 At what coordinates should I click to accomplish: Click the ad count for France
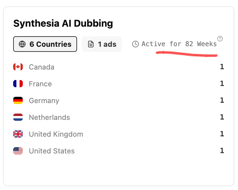(x=222, y=84)
